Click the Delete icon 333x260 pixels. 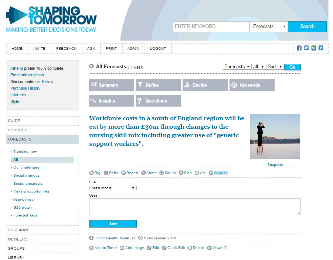tap(190, 248)
